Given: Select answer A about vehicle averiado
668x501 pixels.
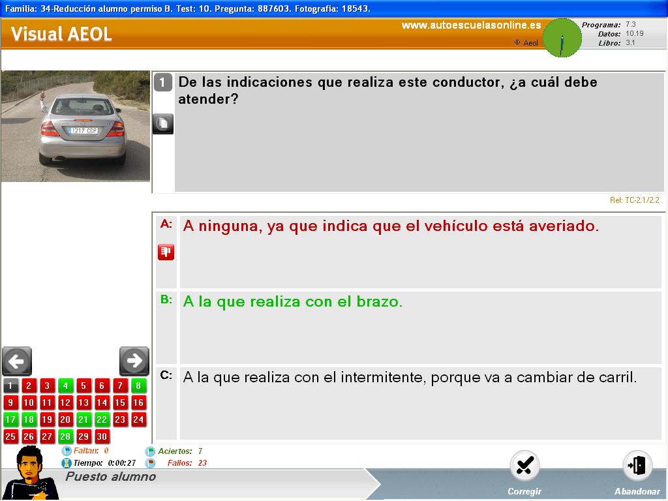Looking at the screenshot, I should 391,226.
